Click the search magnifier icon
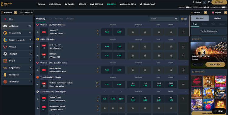 click(176, 19)
